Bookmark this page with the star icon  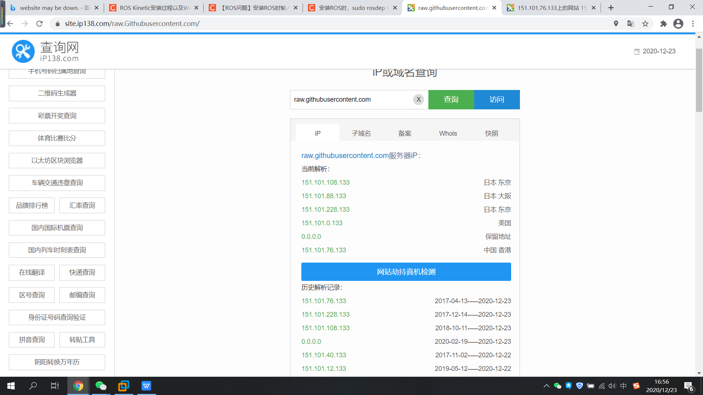[x=645, y=24]
